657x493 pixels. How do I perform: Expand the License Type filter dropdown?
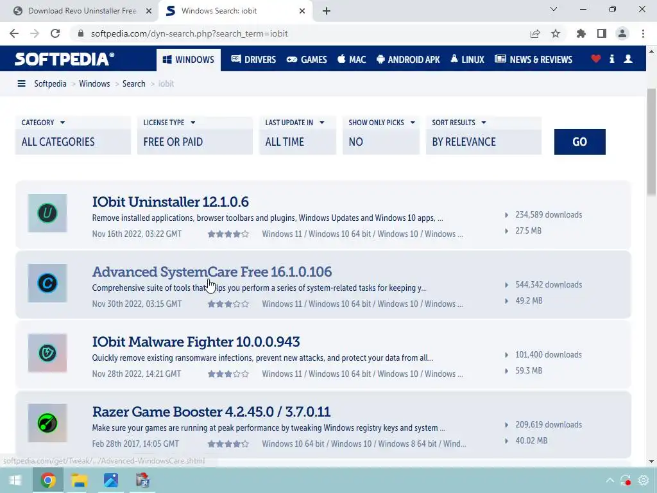tap(195, 135)
